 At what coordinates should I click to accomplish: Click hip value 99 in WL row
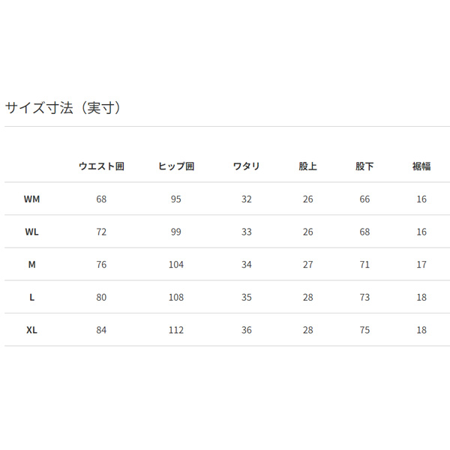tap(176, 232)
